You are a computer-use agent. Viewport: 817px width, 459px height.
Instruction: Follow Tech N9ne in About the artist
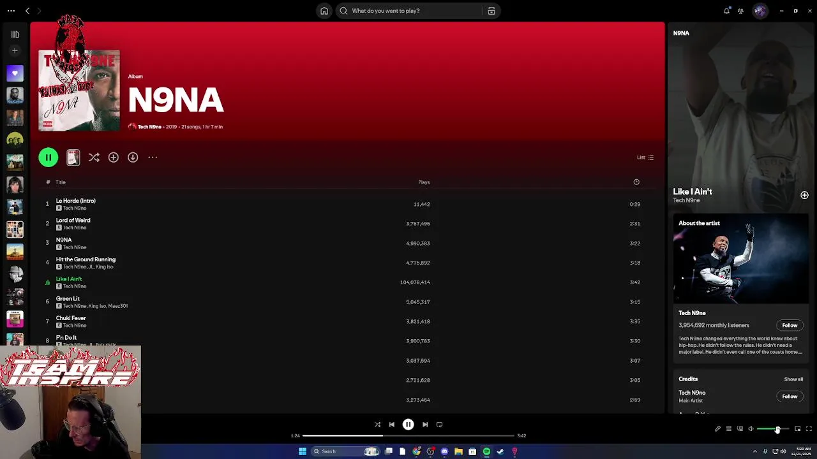(x=790, y=326)
